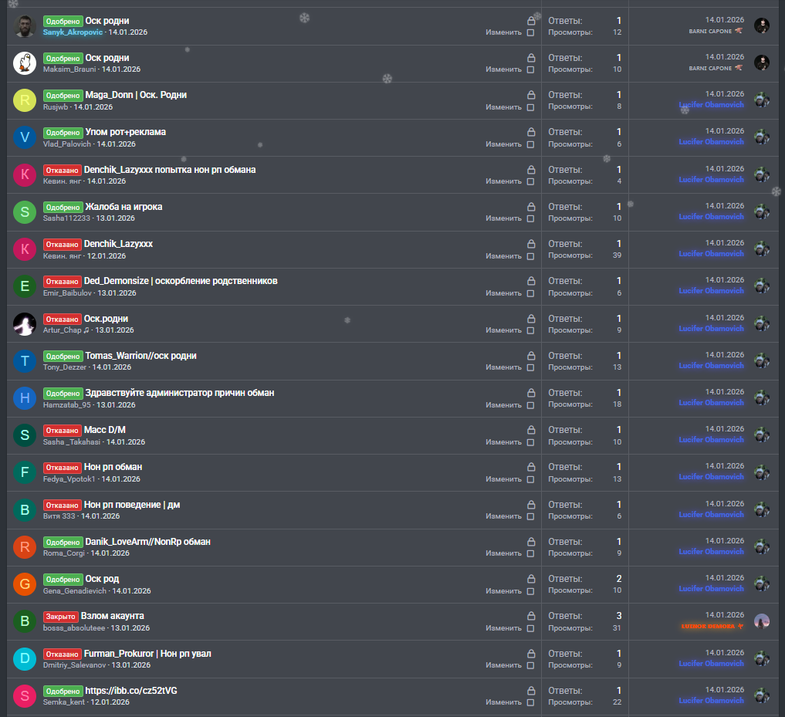Open Maksim_Brauni penguin avatar
Viewport: 785px width, 717px height.
pyautogui.click(x=25, y=63)
